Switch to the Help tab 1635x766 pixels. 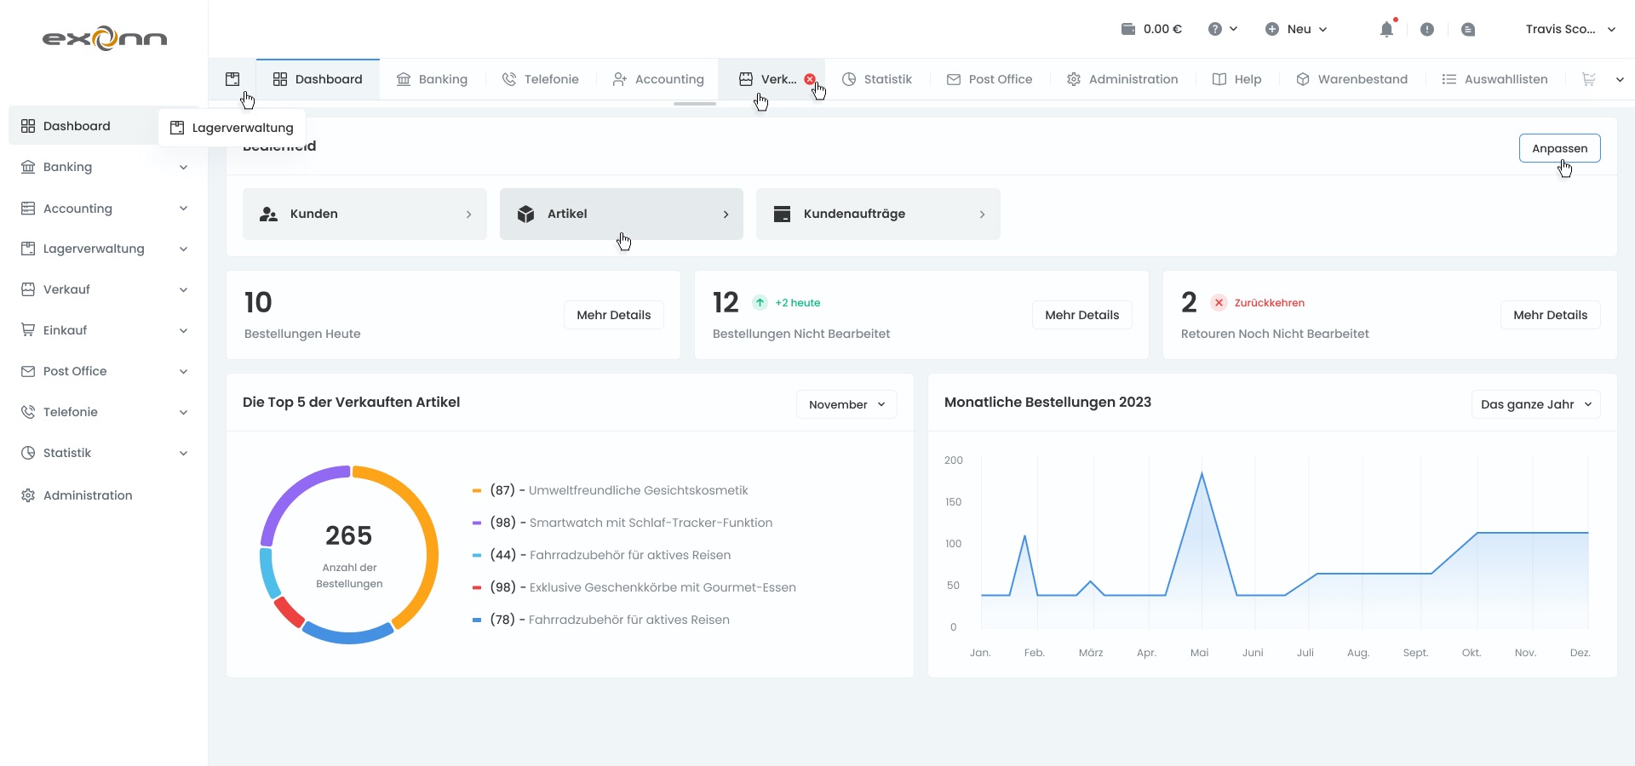coord(1237,79)
